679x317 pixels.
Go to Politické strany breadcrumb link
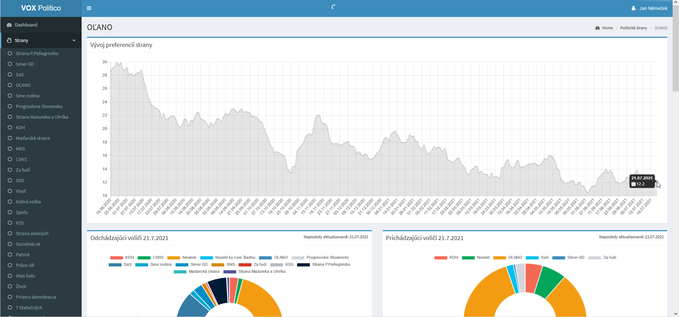click(x=633, y=28)
